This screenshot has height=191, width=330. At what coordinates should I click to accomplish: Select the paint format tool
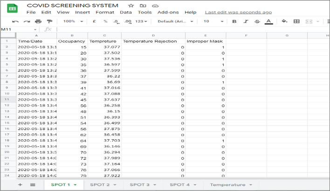49,21
